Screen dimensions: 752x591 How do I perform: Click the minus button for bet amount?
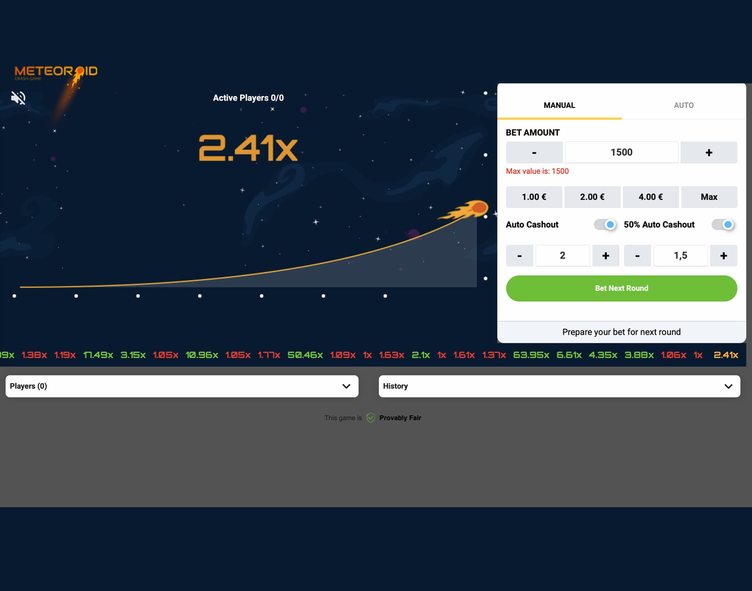(533, 152)
